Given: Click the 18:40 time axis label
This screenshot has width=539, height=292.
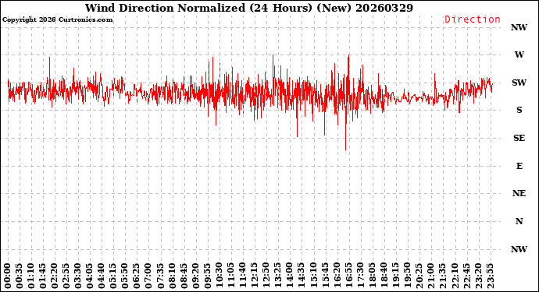Looking at the screenshot, I should coord(384,276).
